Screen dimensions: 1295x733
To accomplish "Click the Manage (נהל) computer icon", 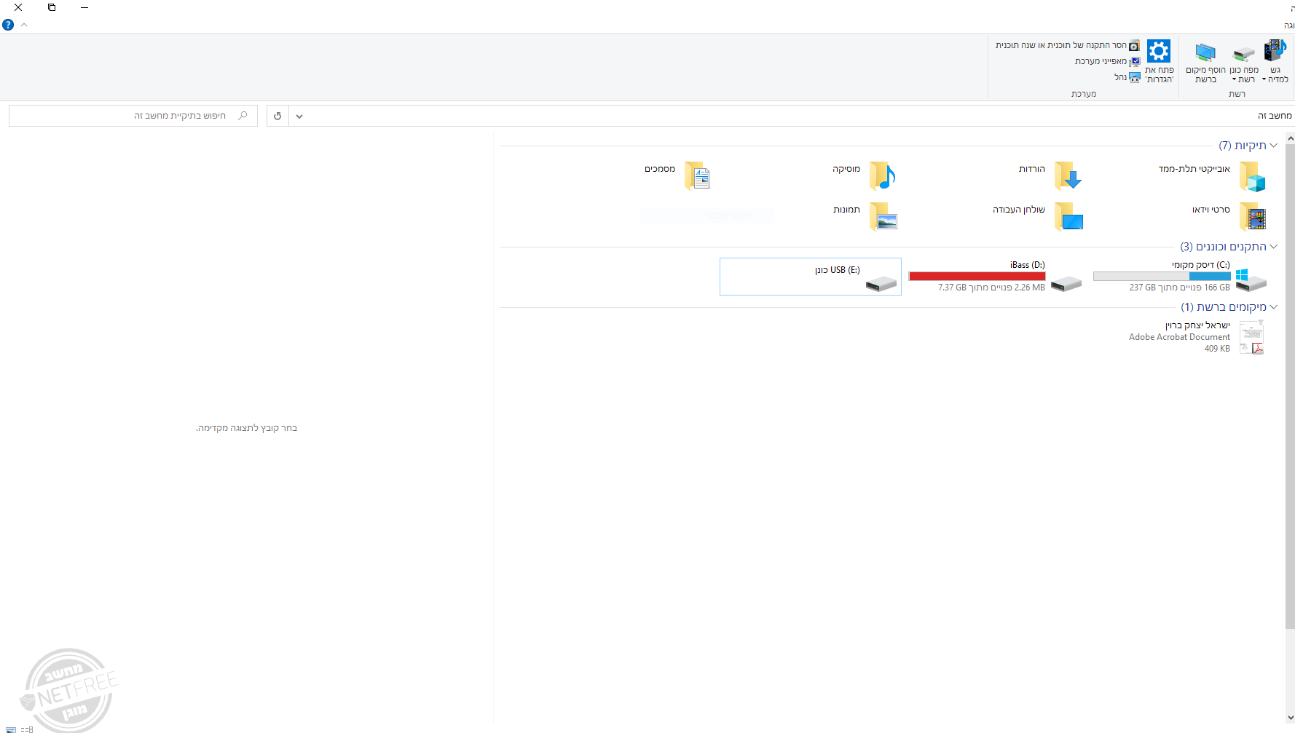I will [x=1135, y=77].
